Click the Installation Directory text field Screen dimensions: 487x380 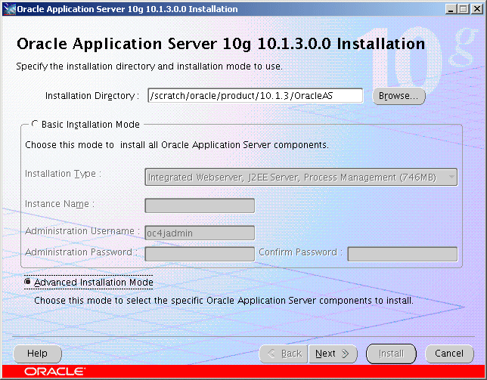(x=256, y=95)
